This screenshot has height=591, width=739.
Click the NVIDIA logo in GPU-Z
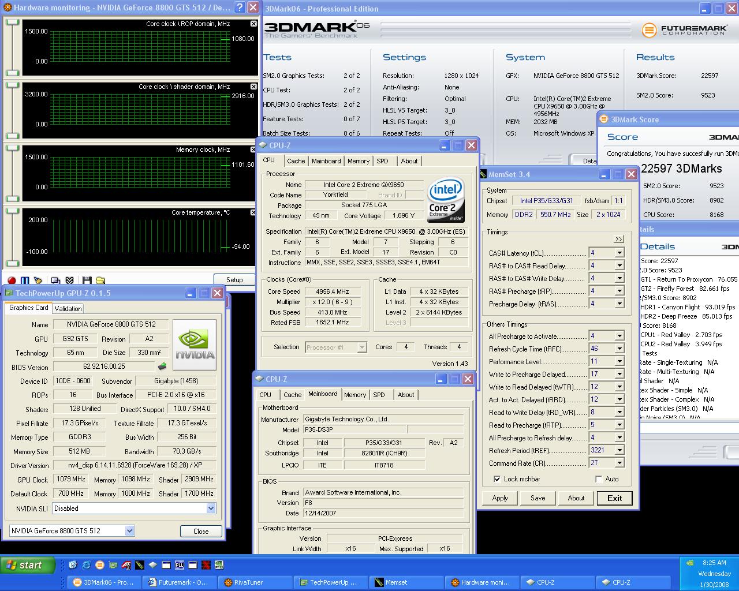pyautogui.click(x=195, y=345)
